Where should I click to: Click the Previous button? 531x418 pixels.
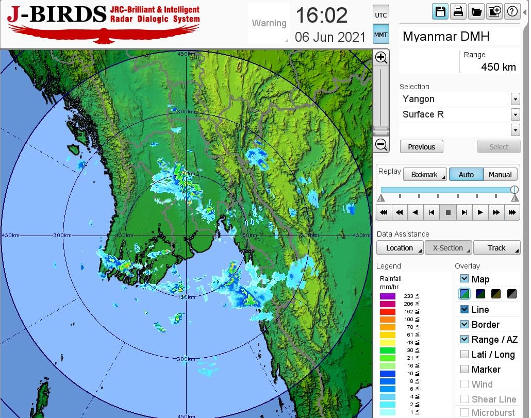tap(421, 147)
